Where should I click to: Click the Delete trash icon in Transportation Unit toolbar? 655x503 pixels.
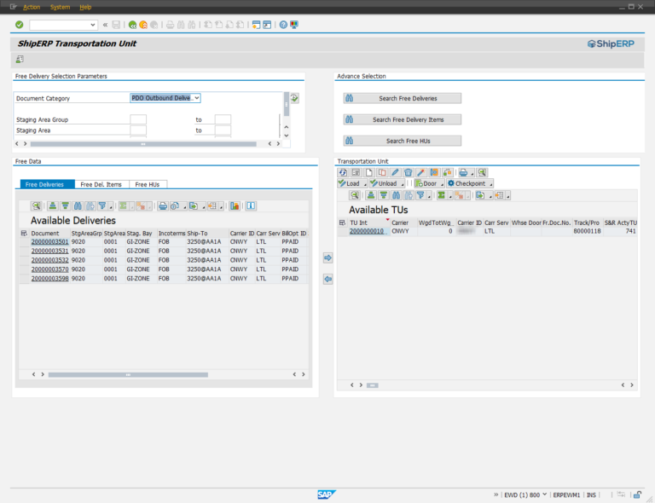click(409, 172)
